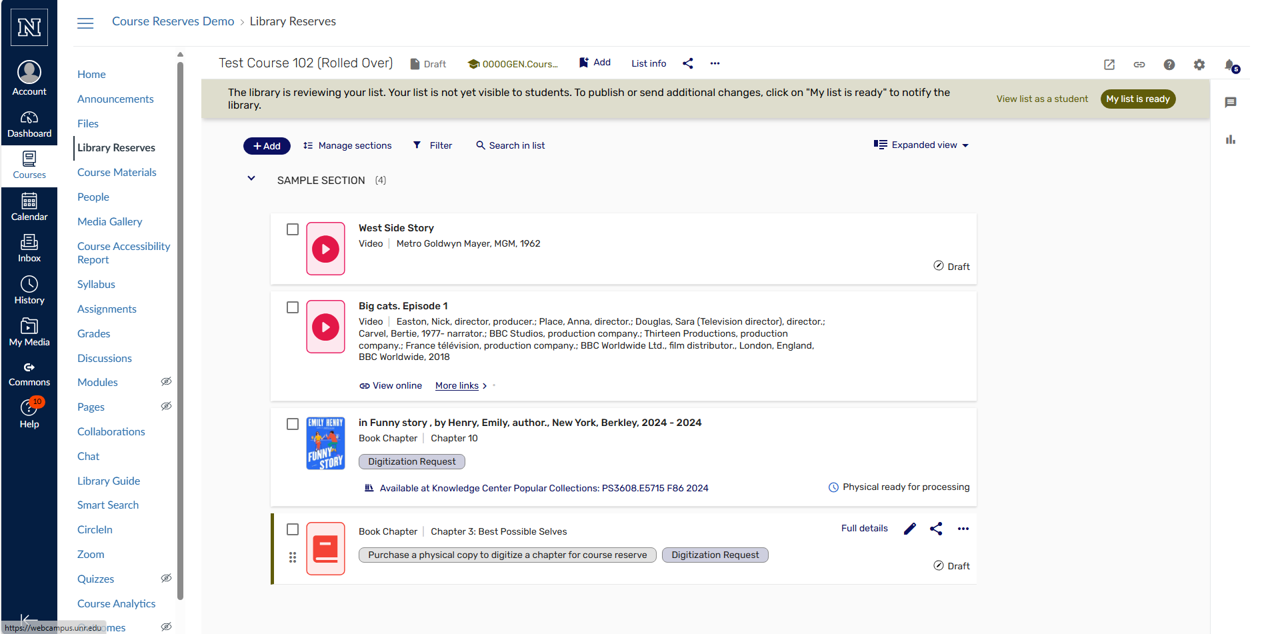
Task: Open list options three-dot menu in header
Action: pyautogui.click(x=715, y=63)
